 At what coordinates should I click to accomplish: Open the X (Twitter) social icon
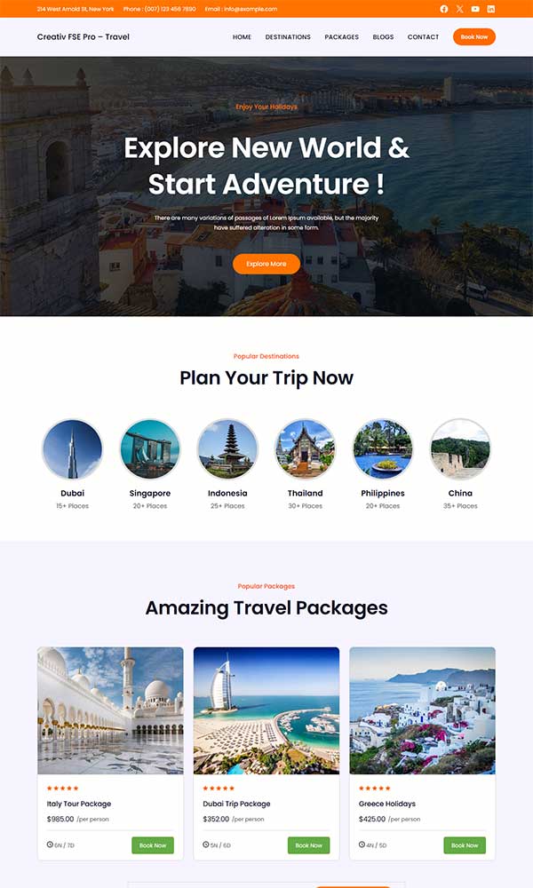pos(459,9)
